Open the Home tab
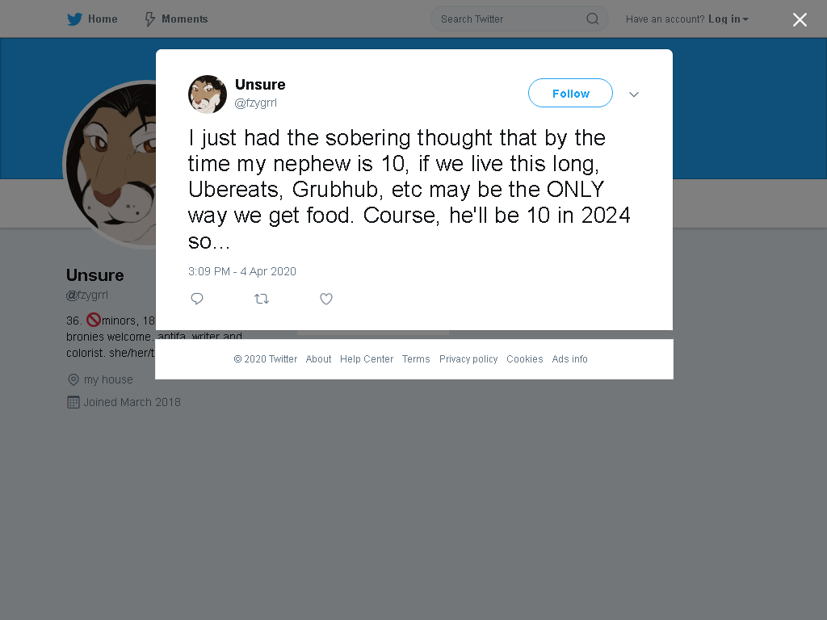The image size is (827, 620). (x=92, y=19)
